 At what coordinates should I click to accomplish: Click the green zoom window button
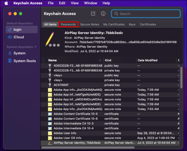pyautogui.click(x=21, y=14)
